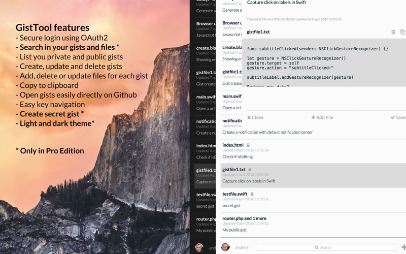The height and width of the screenshot is (254, 406).
Task: Click the magnifier icon in the Search field
Action: (x=316, y=247)
